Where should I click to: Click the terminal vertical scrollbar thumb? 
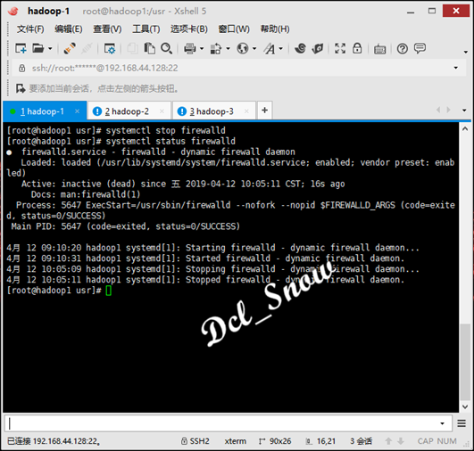pyautogui.click(x=465, y=362)
